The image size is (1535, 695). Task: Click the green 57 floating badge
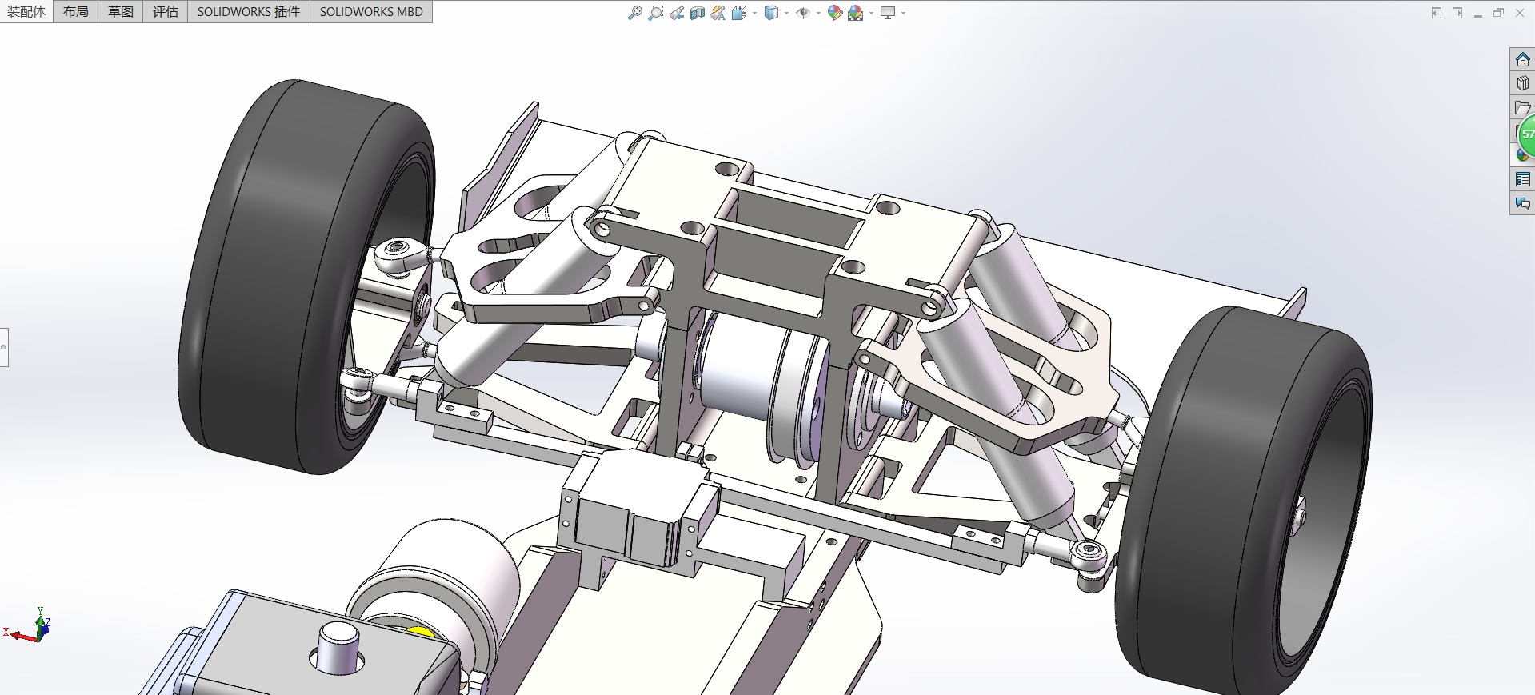(1528, 134)
